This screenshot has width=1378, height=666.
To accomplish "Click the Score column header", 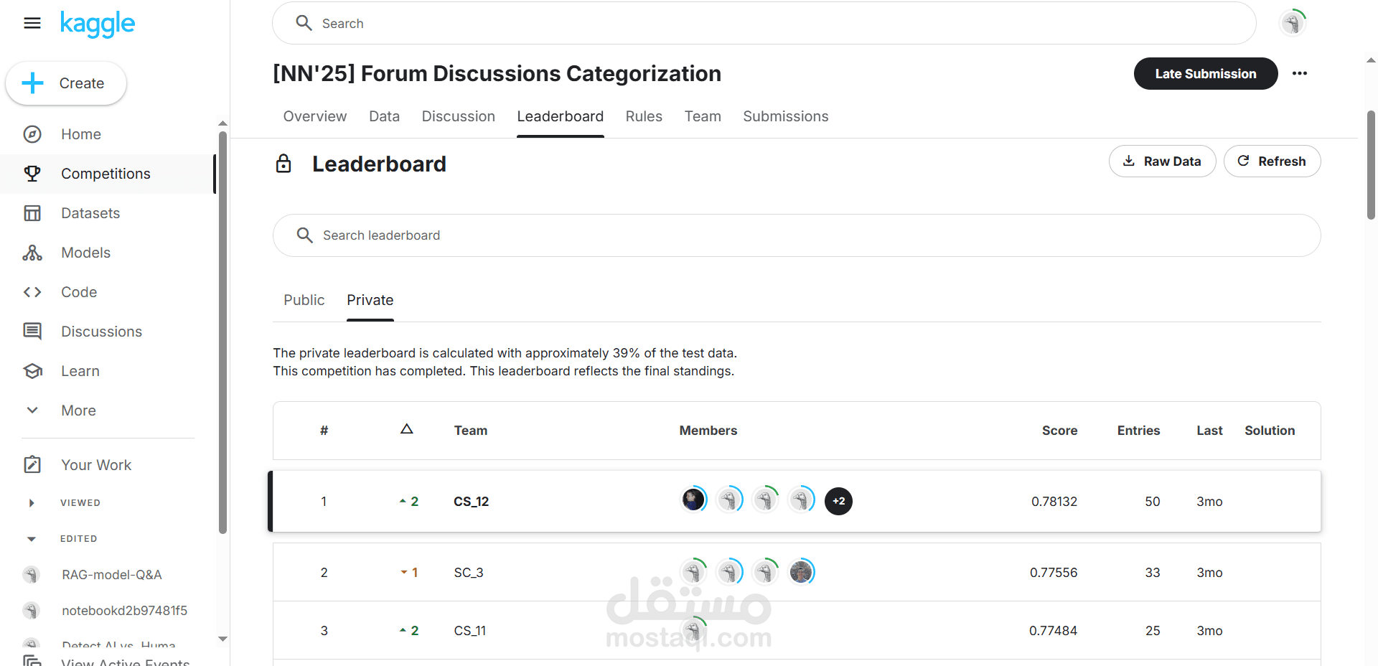I will pos(1059,431).
